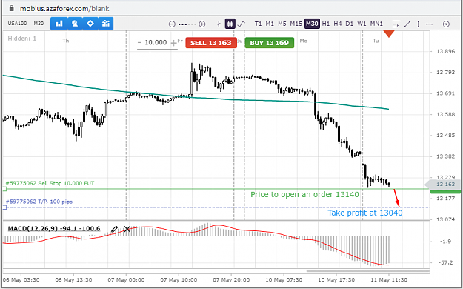This screenshot has width=463, height=289.
Task: Click the blue user profile icon
Action: (75, 24)
